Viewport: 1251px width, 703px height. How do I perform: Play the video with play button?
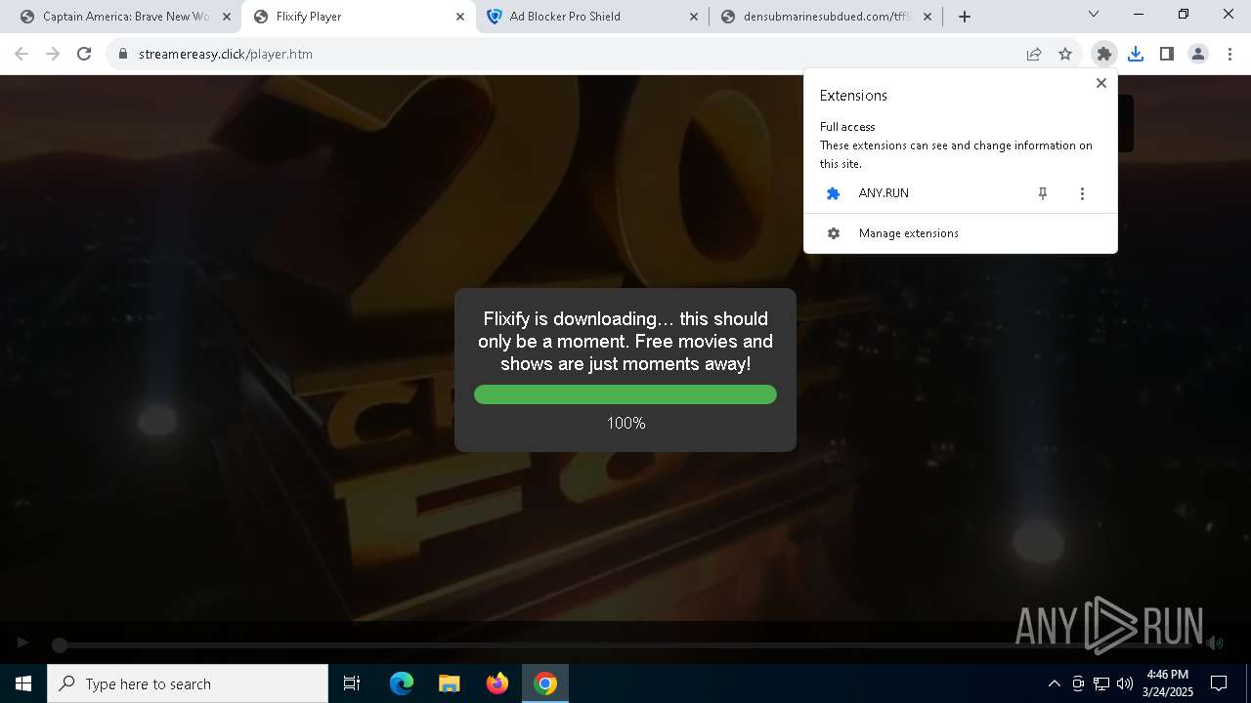(22, 642)
